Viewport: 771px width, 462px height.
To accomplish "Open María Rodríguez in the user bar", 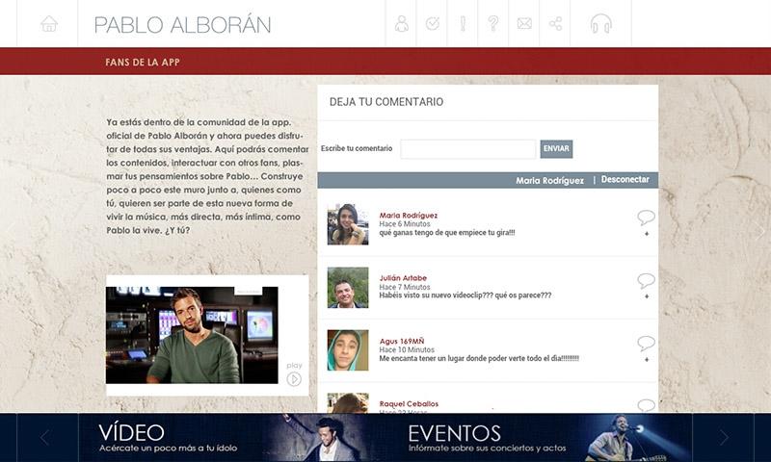I will click(x=549, y=181).
